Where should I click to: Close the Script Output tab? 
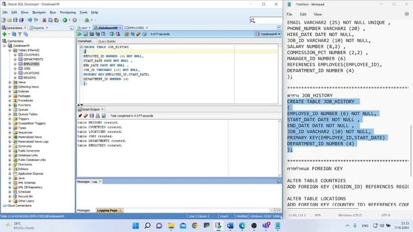[x=103, y=109]
